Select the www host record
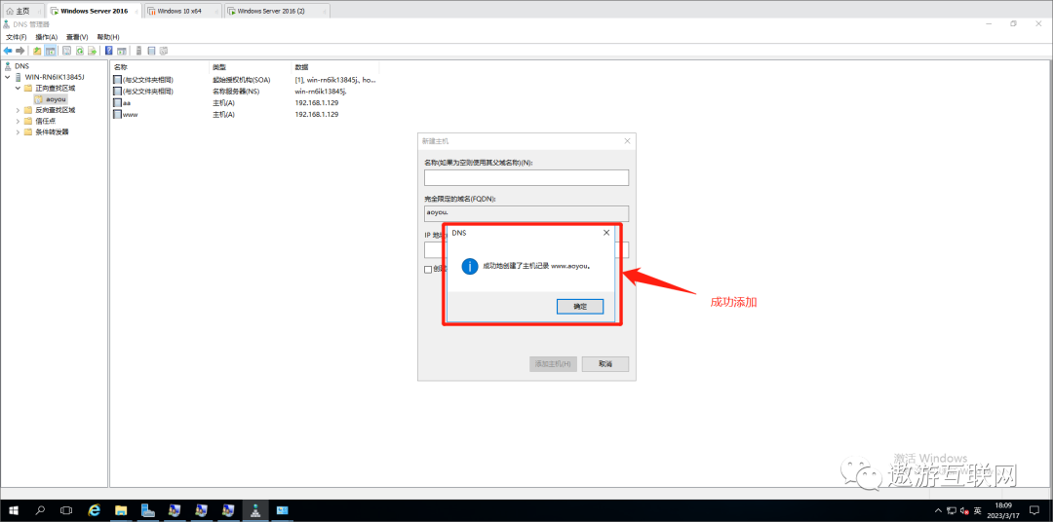The height and width of the screenshot is (522, 1053). (245, 114)
